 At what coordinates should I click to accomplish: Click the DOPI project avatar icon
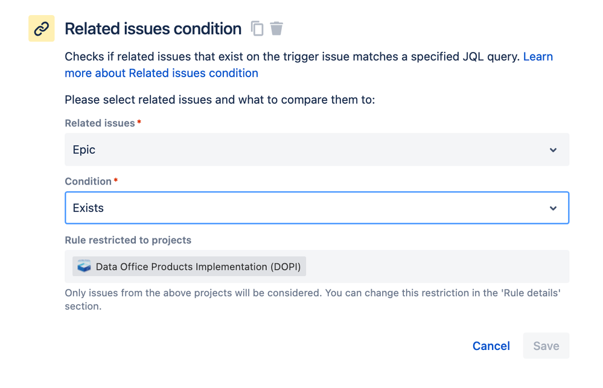(84, 267)
